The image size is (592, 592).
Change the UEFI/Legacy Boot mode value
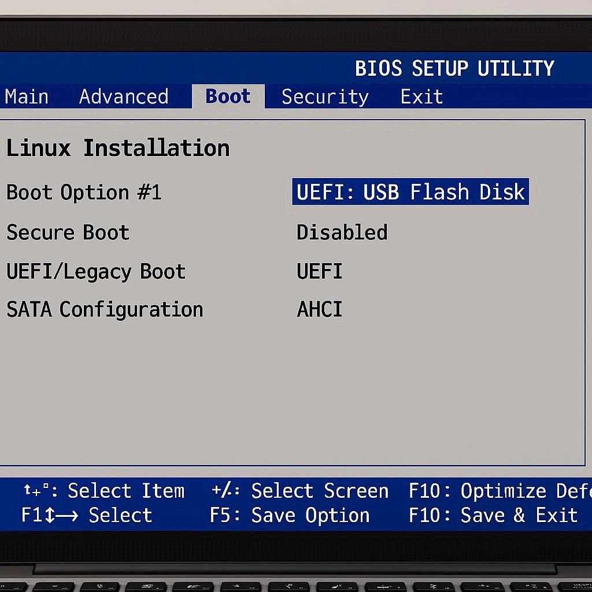tap(319, 271)
